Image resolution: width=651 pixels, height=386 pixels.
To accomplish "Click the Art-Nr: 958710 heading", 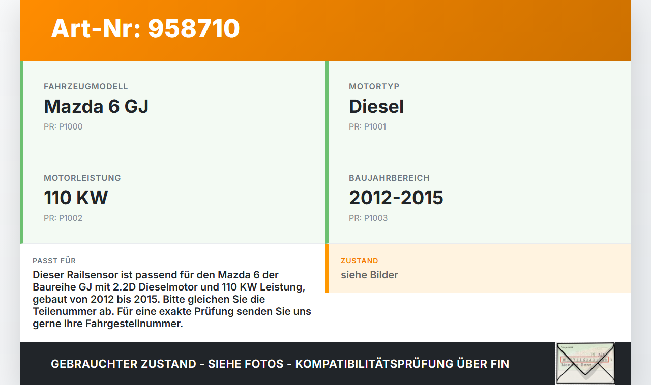I will pos(145,29).
